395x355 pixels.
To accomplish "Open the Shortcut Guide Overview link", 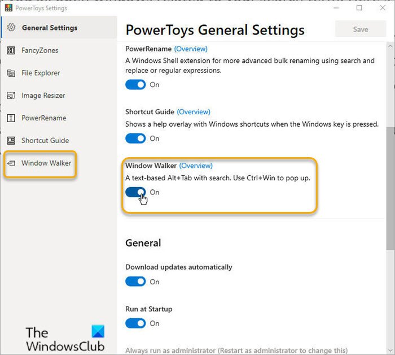I will (194, 112).
